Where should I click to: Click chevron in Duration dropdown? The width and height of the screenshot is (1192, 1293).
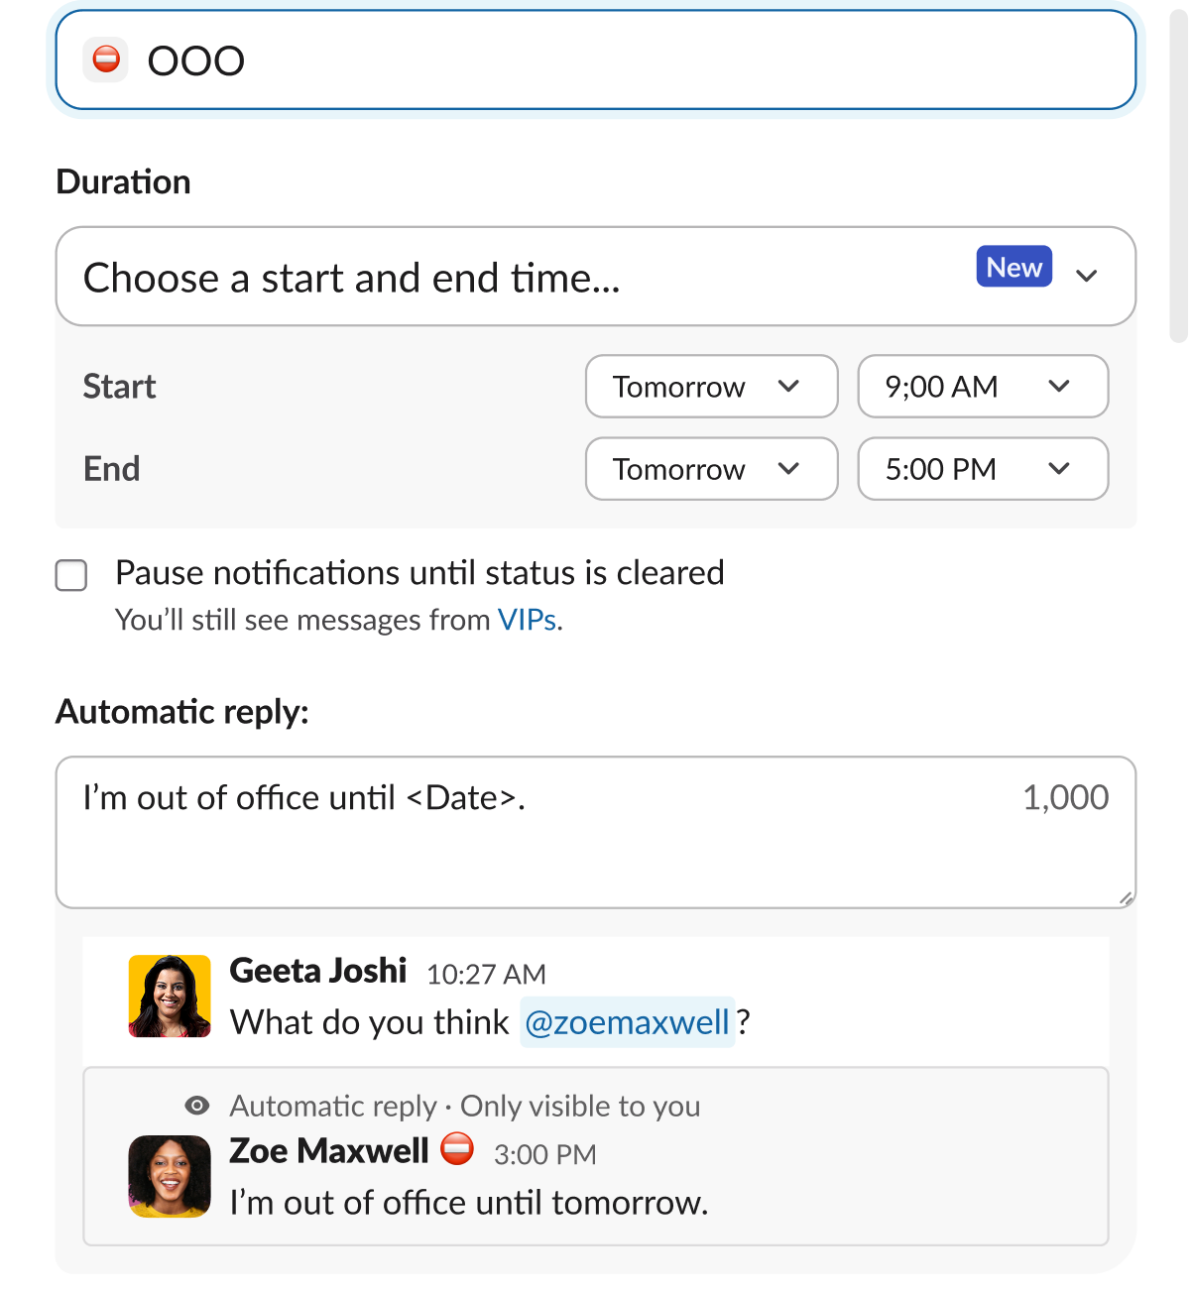click(1087, 276)
